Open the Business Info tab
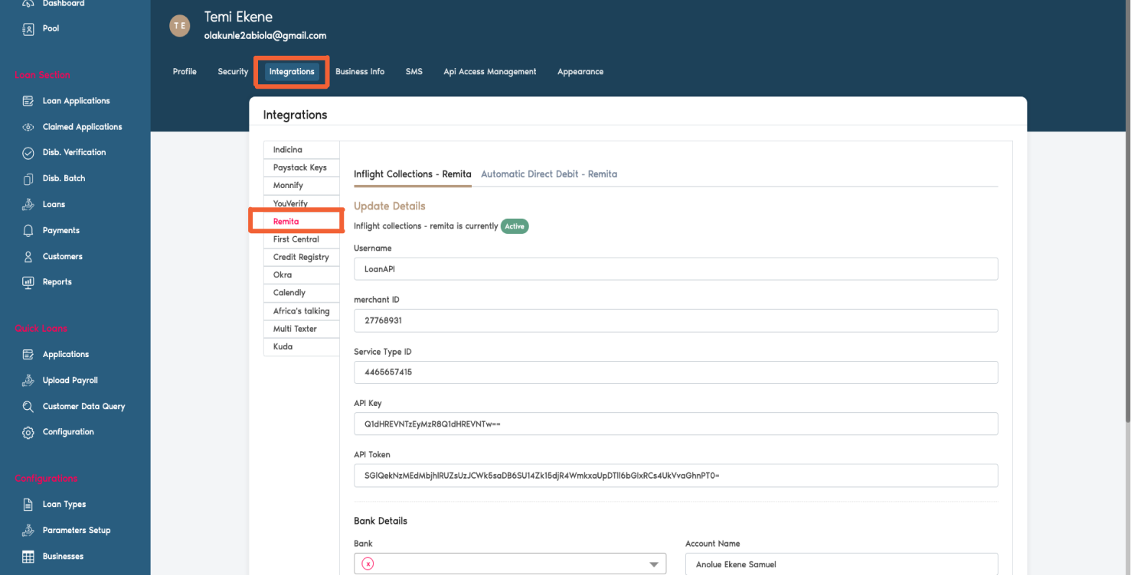This screenshot has height=575, width=1131. coord(360,71)
